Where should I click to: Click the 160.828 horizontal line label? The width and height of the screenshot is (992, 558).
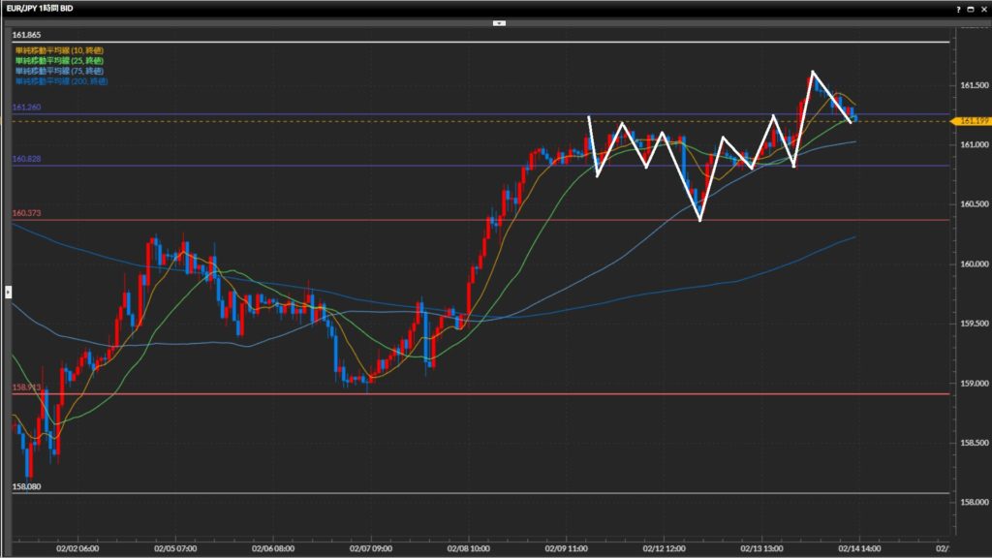click(27, 158)
